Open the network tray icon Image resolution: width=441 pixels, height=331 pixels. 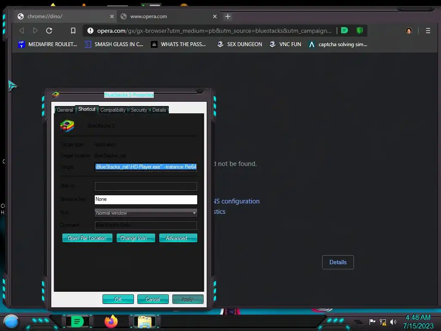coord(383,322)
